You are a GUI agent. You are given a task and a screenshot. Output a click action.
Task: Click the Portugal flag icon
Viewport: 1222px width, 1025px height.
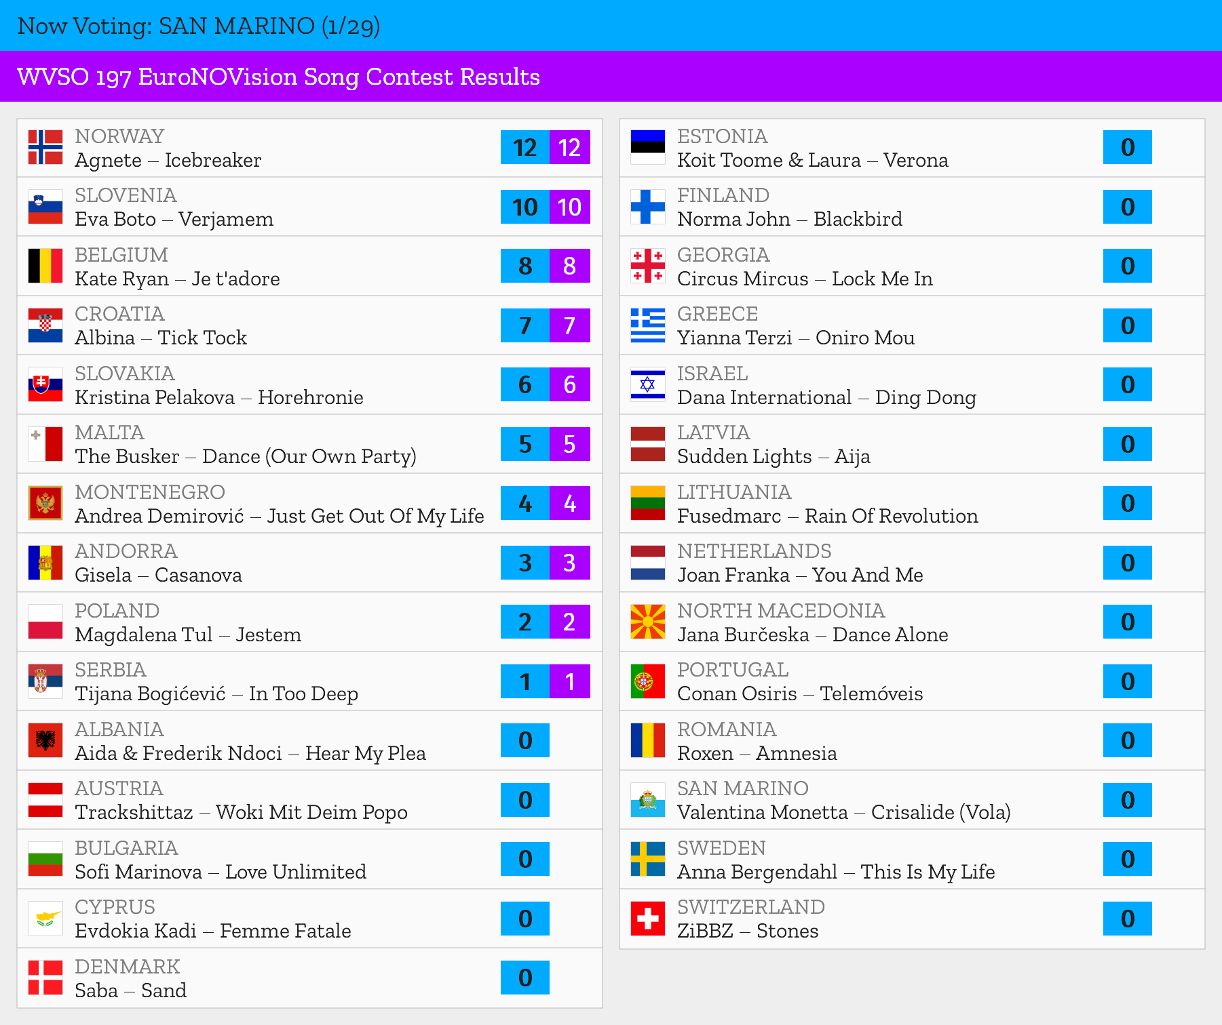point(648,681)
